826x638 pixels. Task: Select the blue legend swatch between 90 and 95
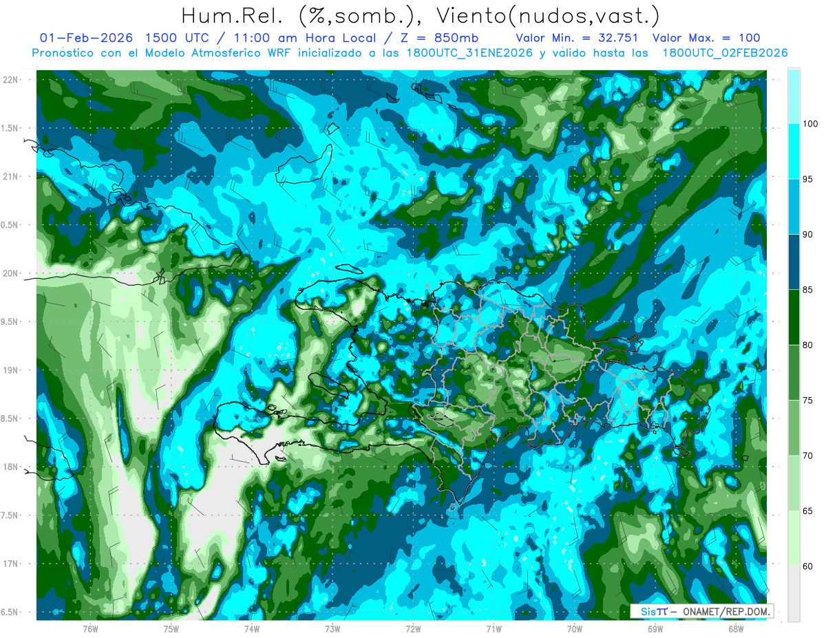click(x=794, y=206)
